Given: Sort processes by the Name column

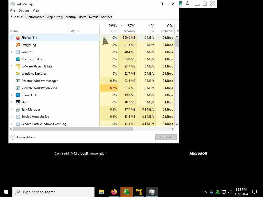Looking at the screenshot, I should coord(39,29).
